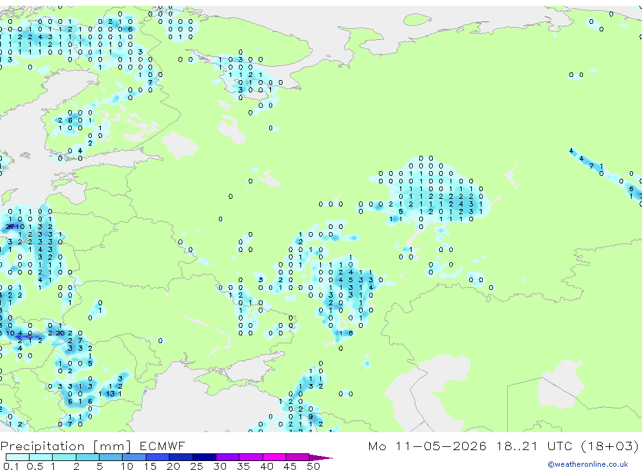This screenshot has width=642, height=470.
Task: Click the legend label "10"
Action: click(127, 466)
